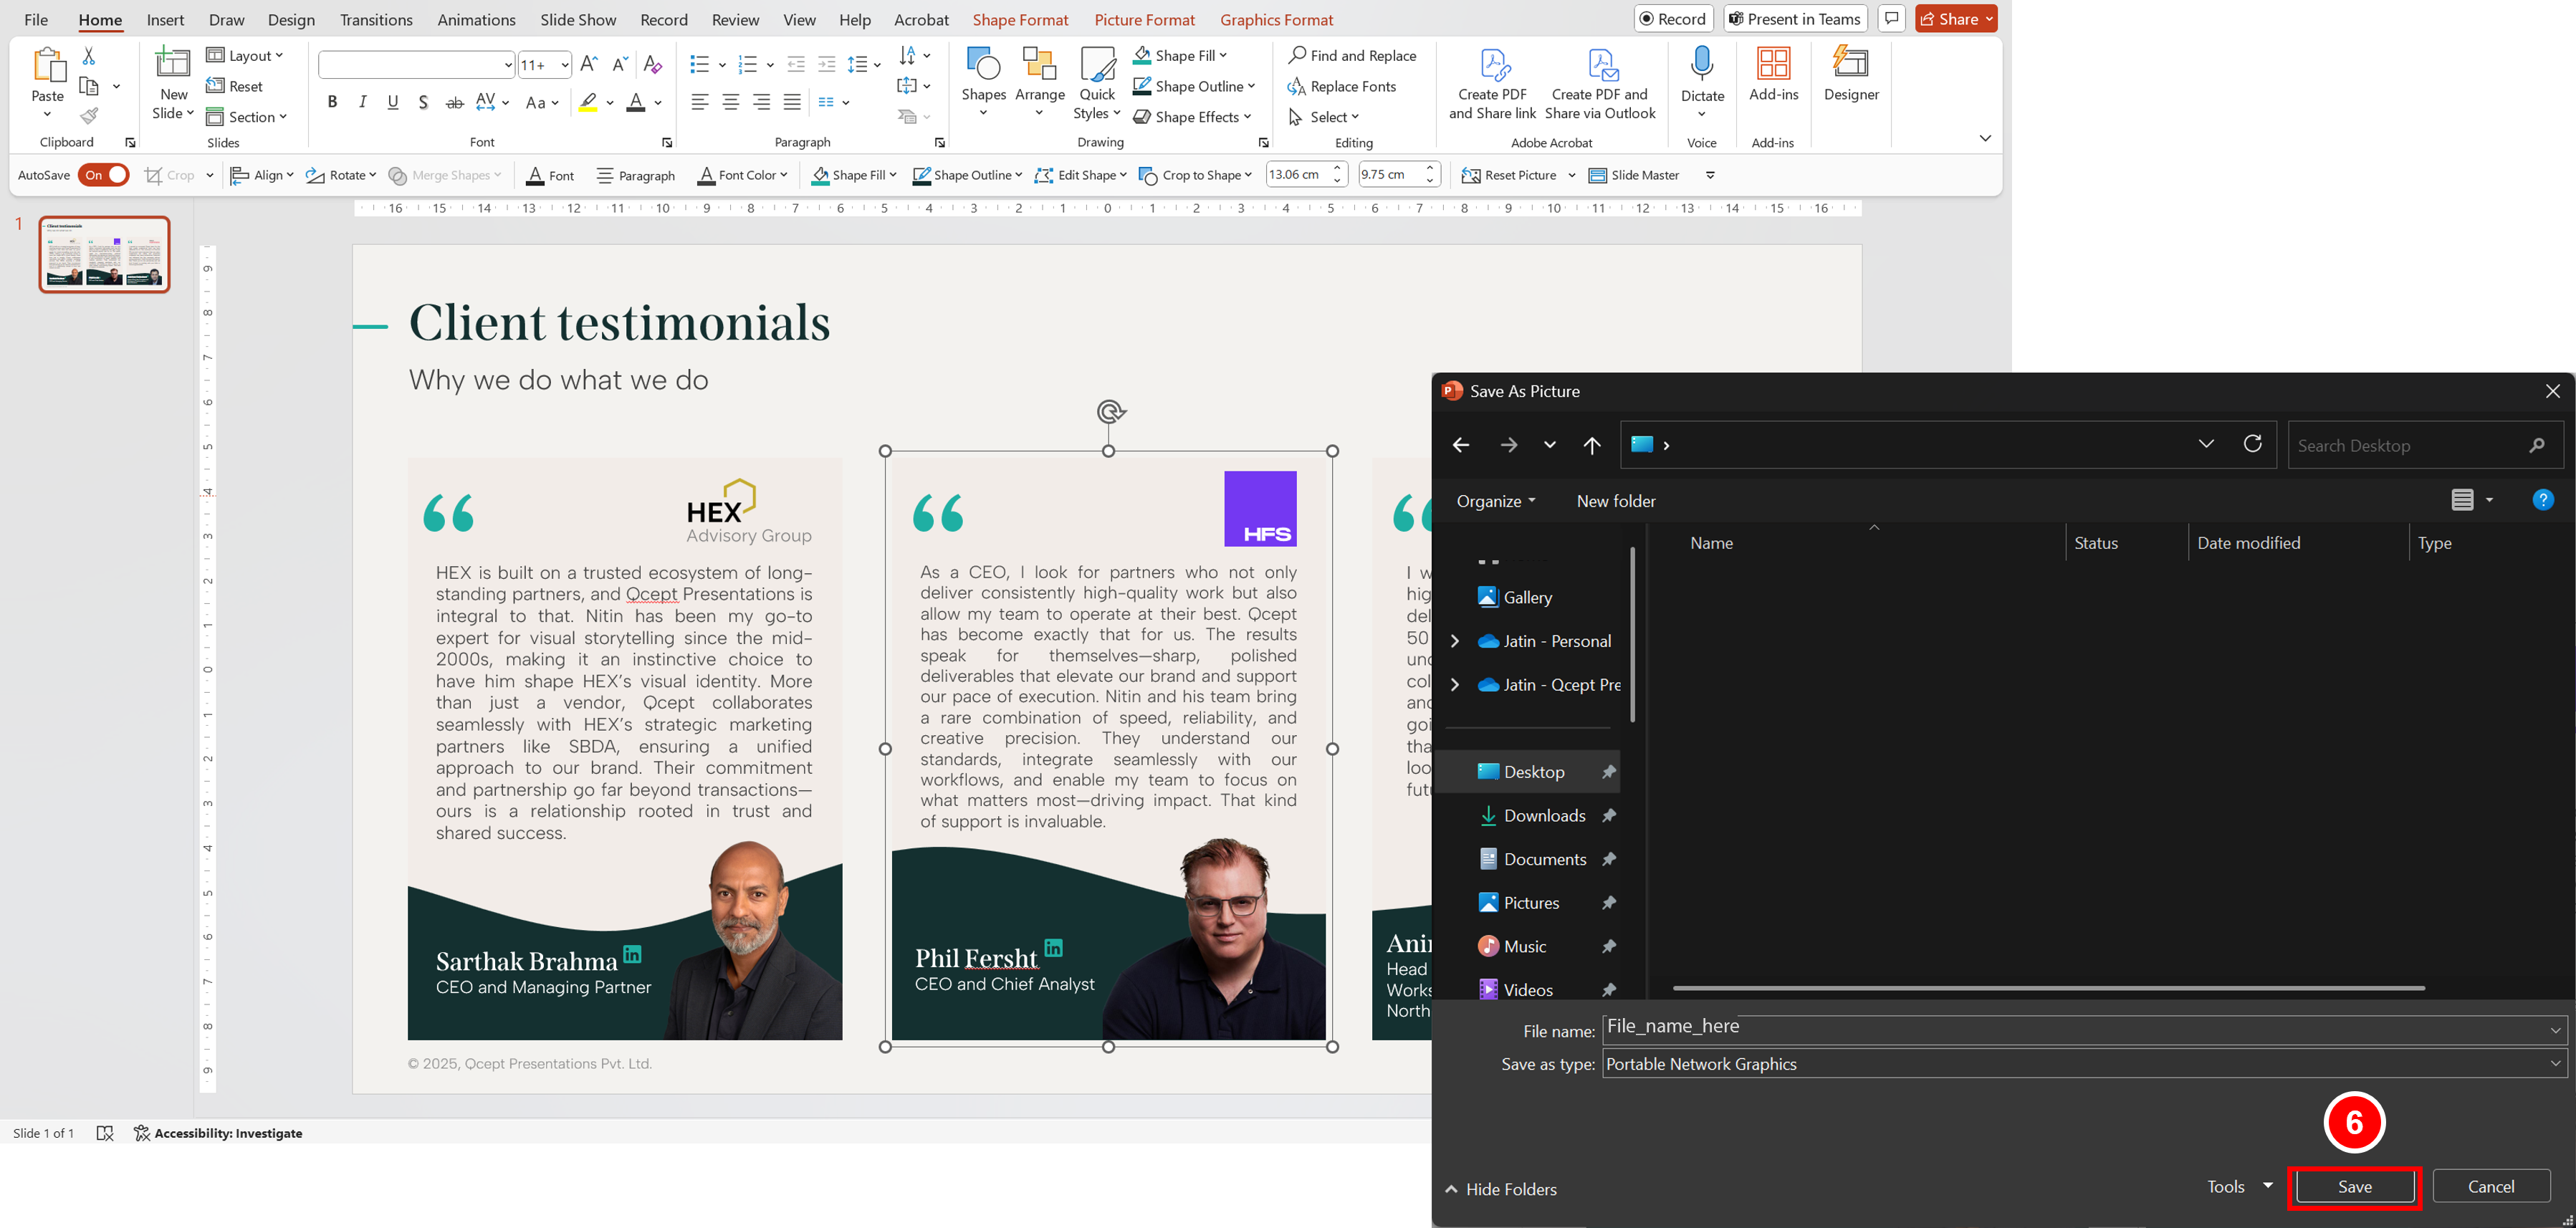This screenshot has width=2576, height=1228.
Task: Click the accessibility checker status icon
Action: coord(142,1133)
